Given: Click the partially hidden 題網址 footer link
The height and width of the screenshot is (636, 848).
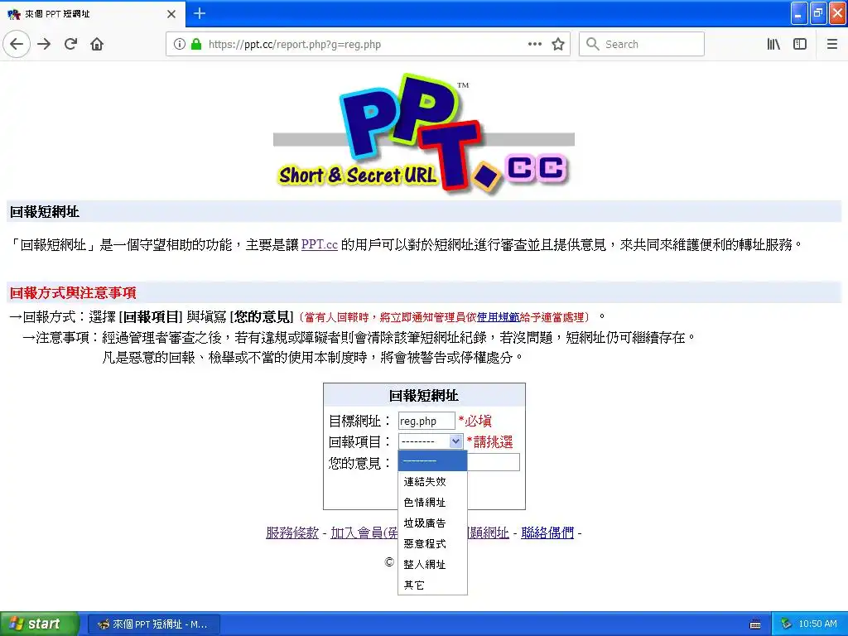Looking at the screenshot, I should coord(489,532).
